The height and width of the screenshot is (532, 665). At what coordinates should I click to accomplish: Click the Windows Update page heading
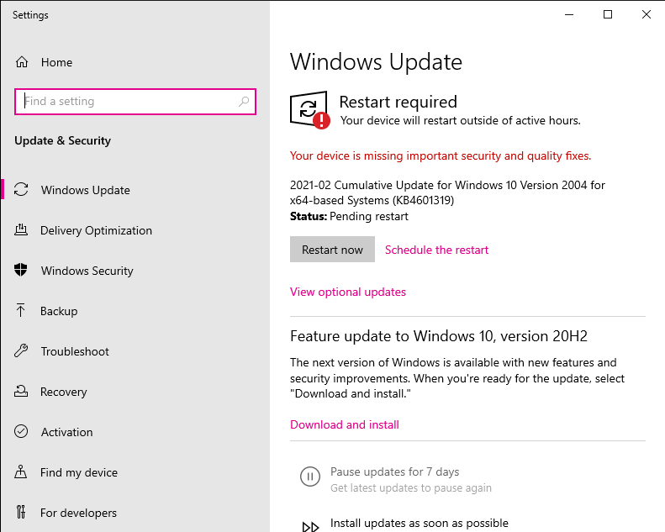pyautogui.click(x=376, y=62)
